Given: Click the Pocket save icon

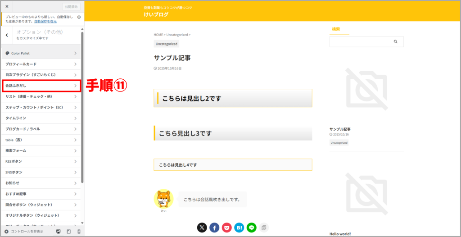Looking at the screenshot, I should pos(226,228).
